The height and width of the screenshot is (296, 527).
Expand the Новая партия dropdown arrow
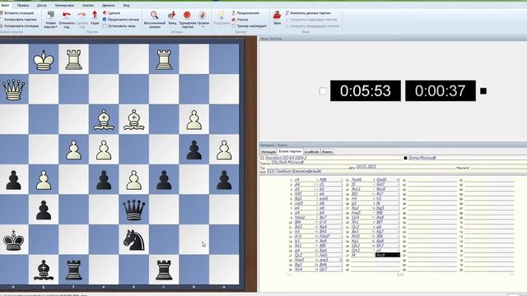[57, 27]
